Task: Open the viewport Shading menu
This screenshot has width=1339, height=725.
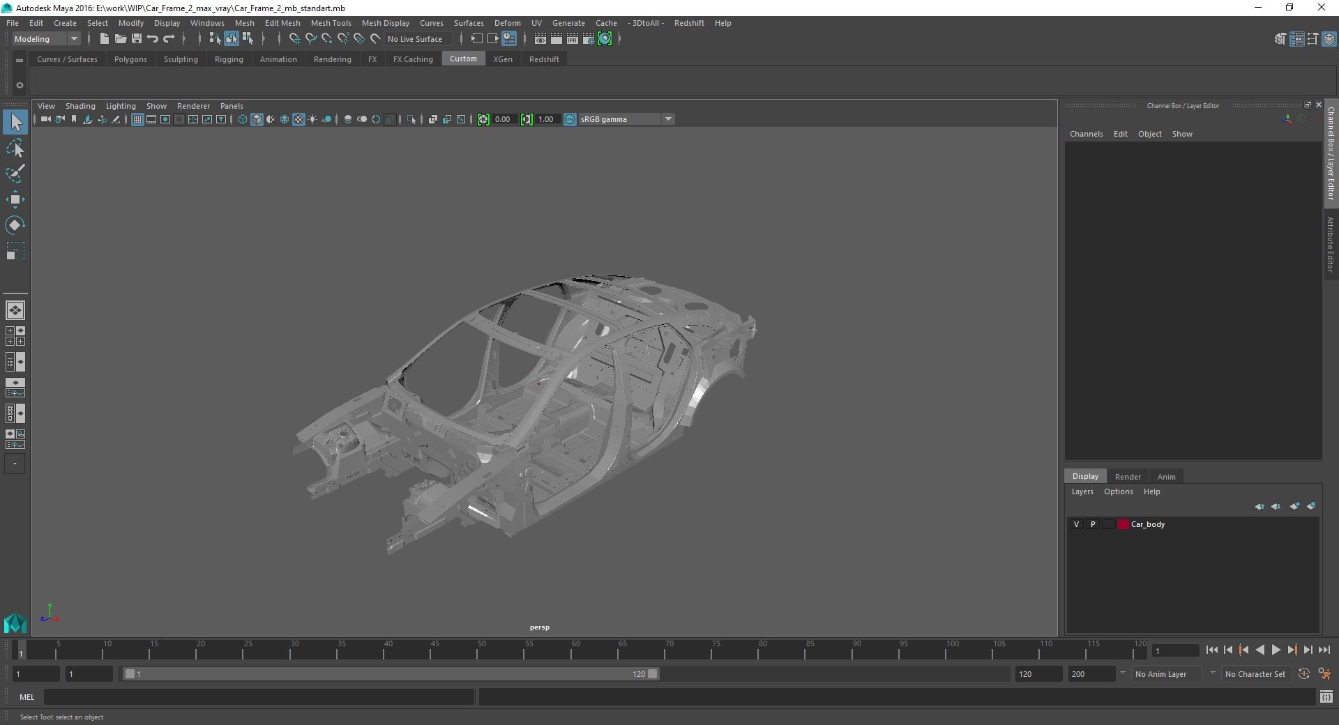Action: click(x=80, y=106)
